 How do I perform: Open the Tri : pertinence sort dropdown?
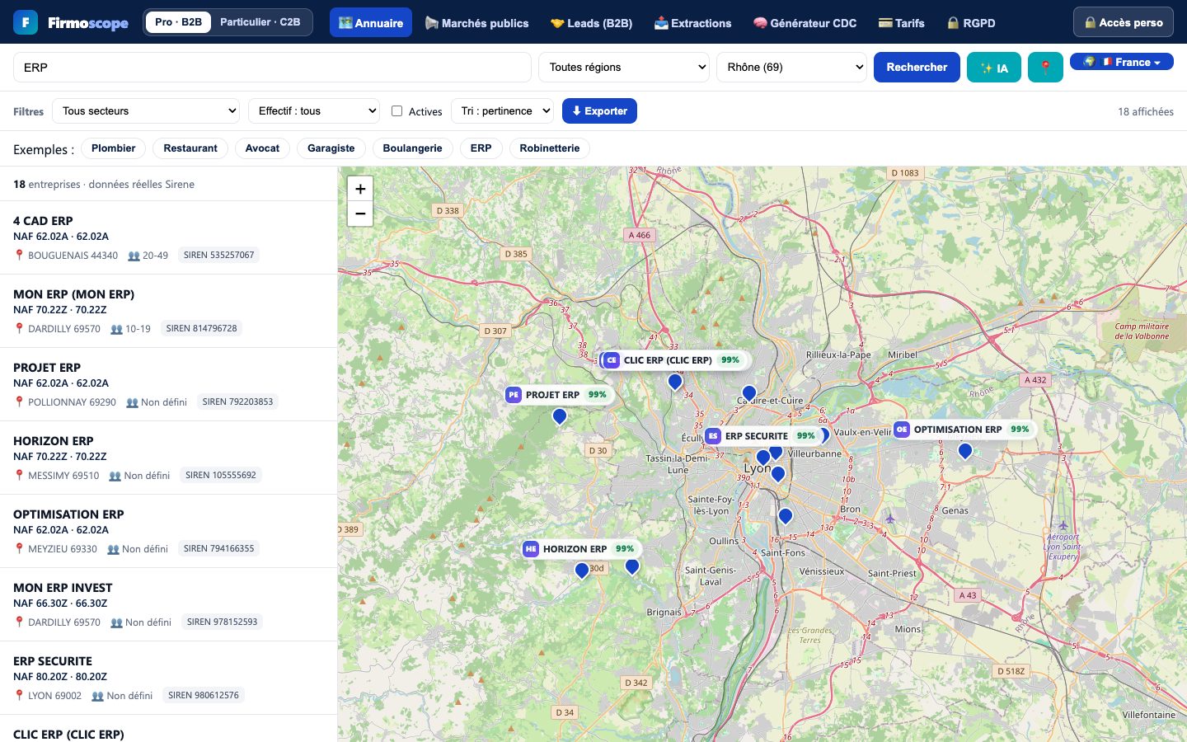[502, 111]
